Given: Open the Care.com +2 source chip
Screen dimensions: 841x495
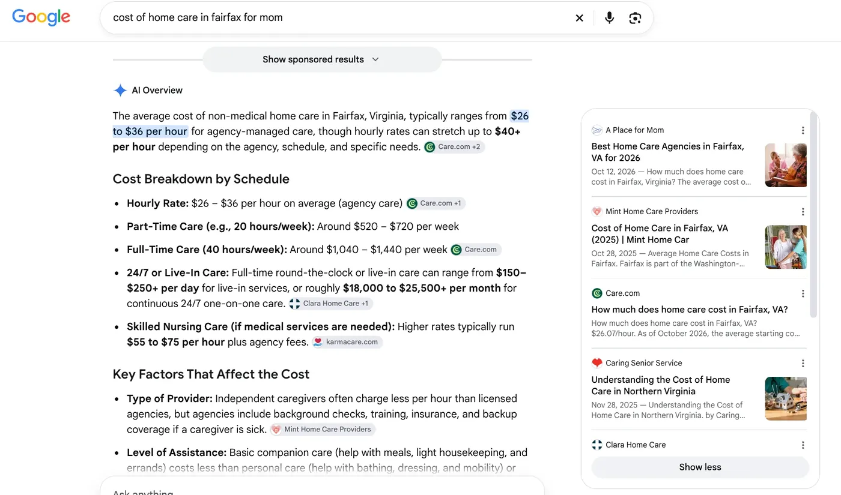Looking at the screenshot, I should click(454, 147).
